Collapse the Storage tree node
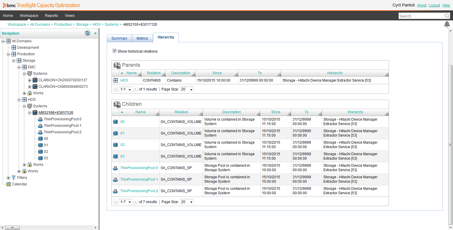This screenshot has height=230, width=453. point(14,61)
